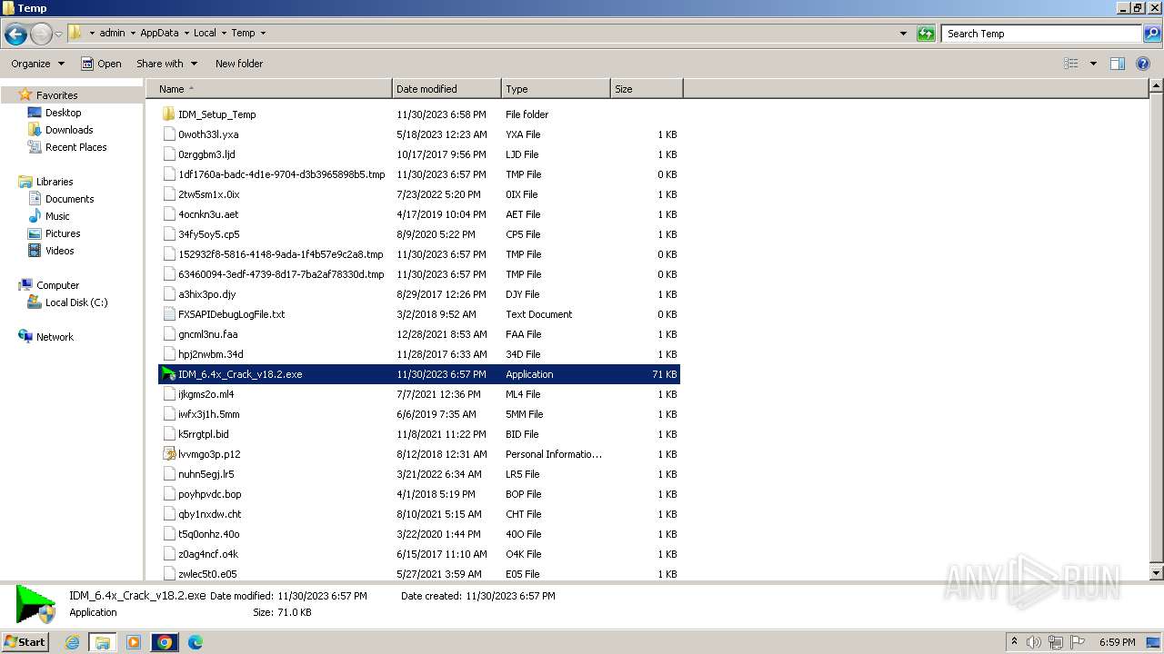Select file 4ocnkn3u.aet
This screenshot has width=1164, height=654.
pos(208,214)
